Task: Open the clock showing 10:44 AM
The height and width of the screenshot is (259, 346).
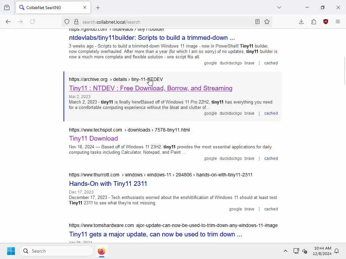Action: click(322, 251)
